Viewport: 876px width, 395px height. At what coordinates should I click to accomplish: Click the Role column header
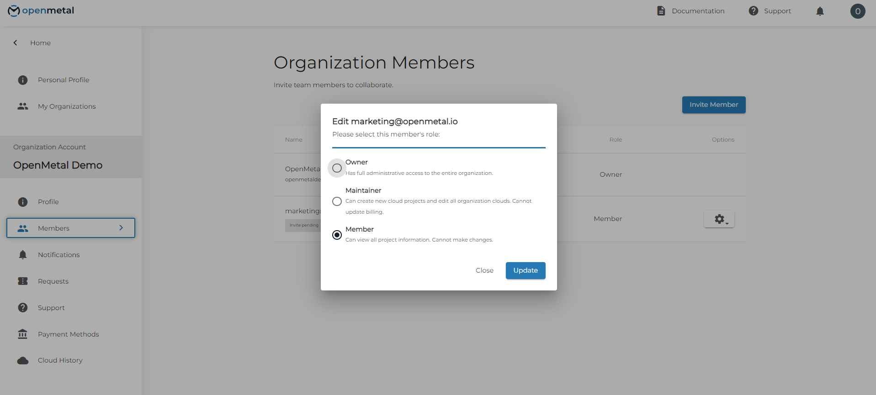(616, 140)
